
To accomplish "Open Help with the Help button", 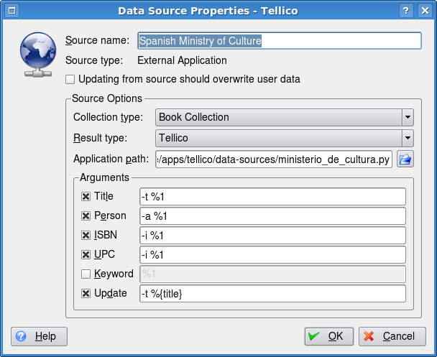I will tap(39, 336).
